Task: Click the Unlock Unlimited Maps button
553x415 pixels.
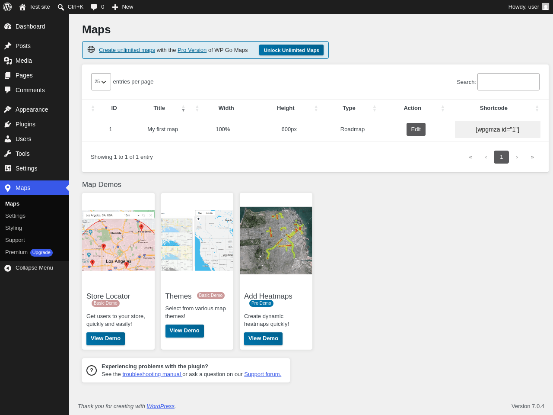Action: click(291, 50)
